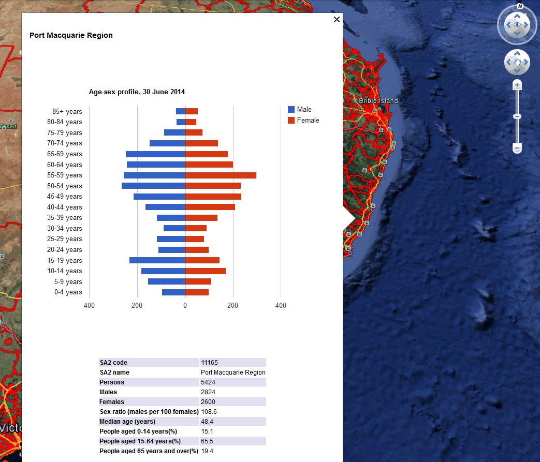Click the zoom slider handle
Screen dimensions: 540x462
(517, 116)
